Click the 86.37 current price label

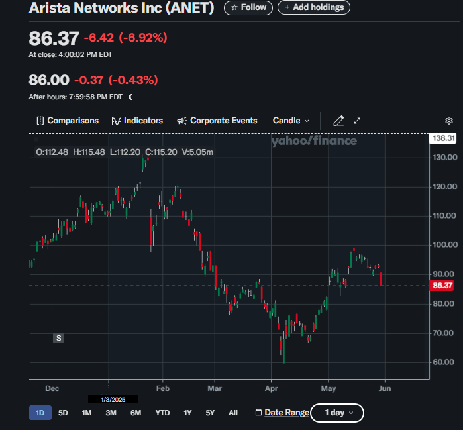coord(442,286)
